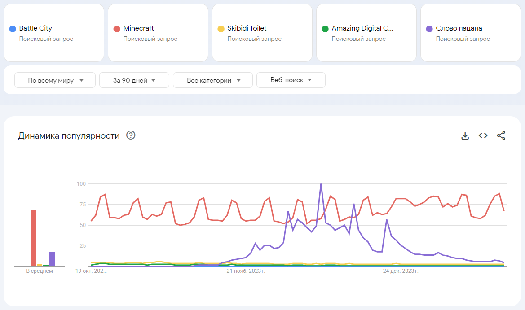Click the embed code icon
The height and width of the screenshot is (310, 525).
tap(483, 135)
